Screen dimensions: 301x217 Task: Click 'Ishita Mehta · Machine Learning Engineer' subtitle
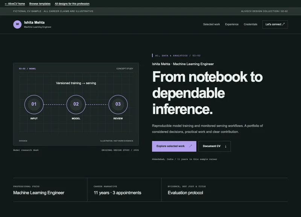[x=183, y=64]
